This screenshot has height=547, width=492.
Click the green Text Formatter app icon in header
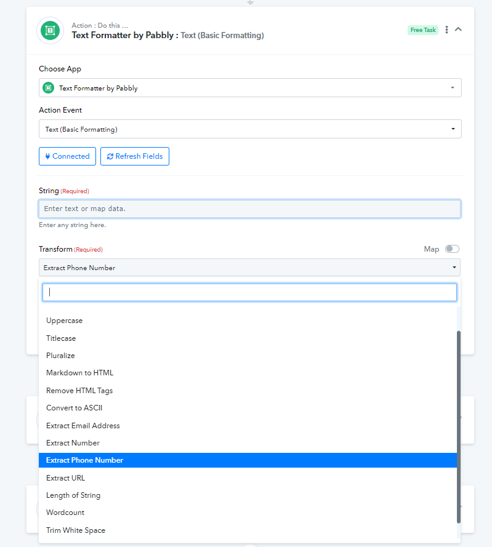[x=50, y=30]
